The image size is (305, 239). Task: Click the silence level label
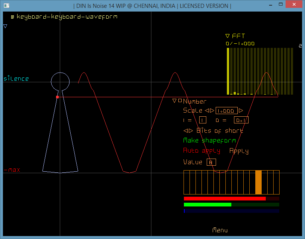tap(16, 79)
